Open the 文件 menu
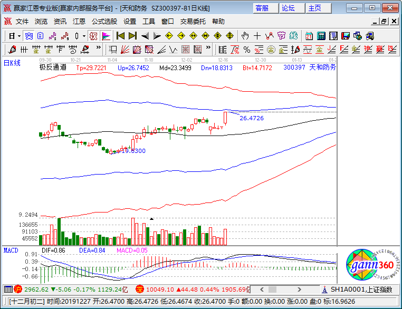Image resolution: width=402 pixels, height=309 pixels. pos(22,22)
